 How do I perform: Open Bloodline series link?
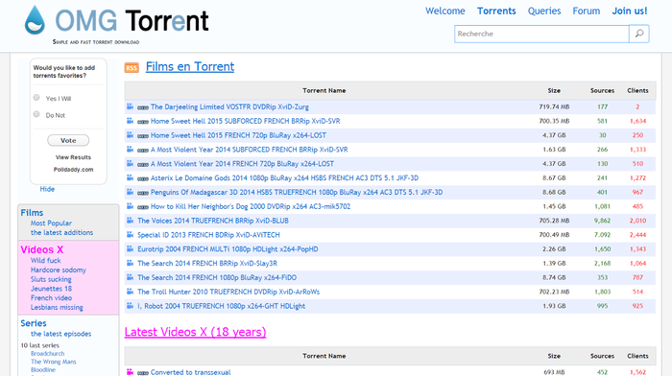point(43,369)
